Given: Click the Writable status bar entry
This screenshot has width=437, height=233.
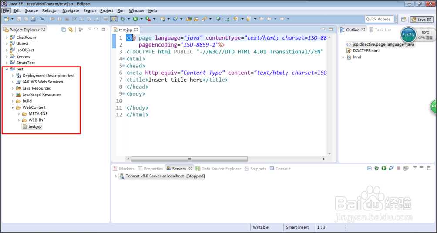Looking at the screenshot, I should click(261, 227).
